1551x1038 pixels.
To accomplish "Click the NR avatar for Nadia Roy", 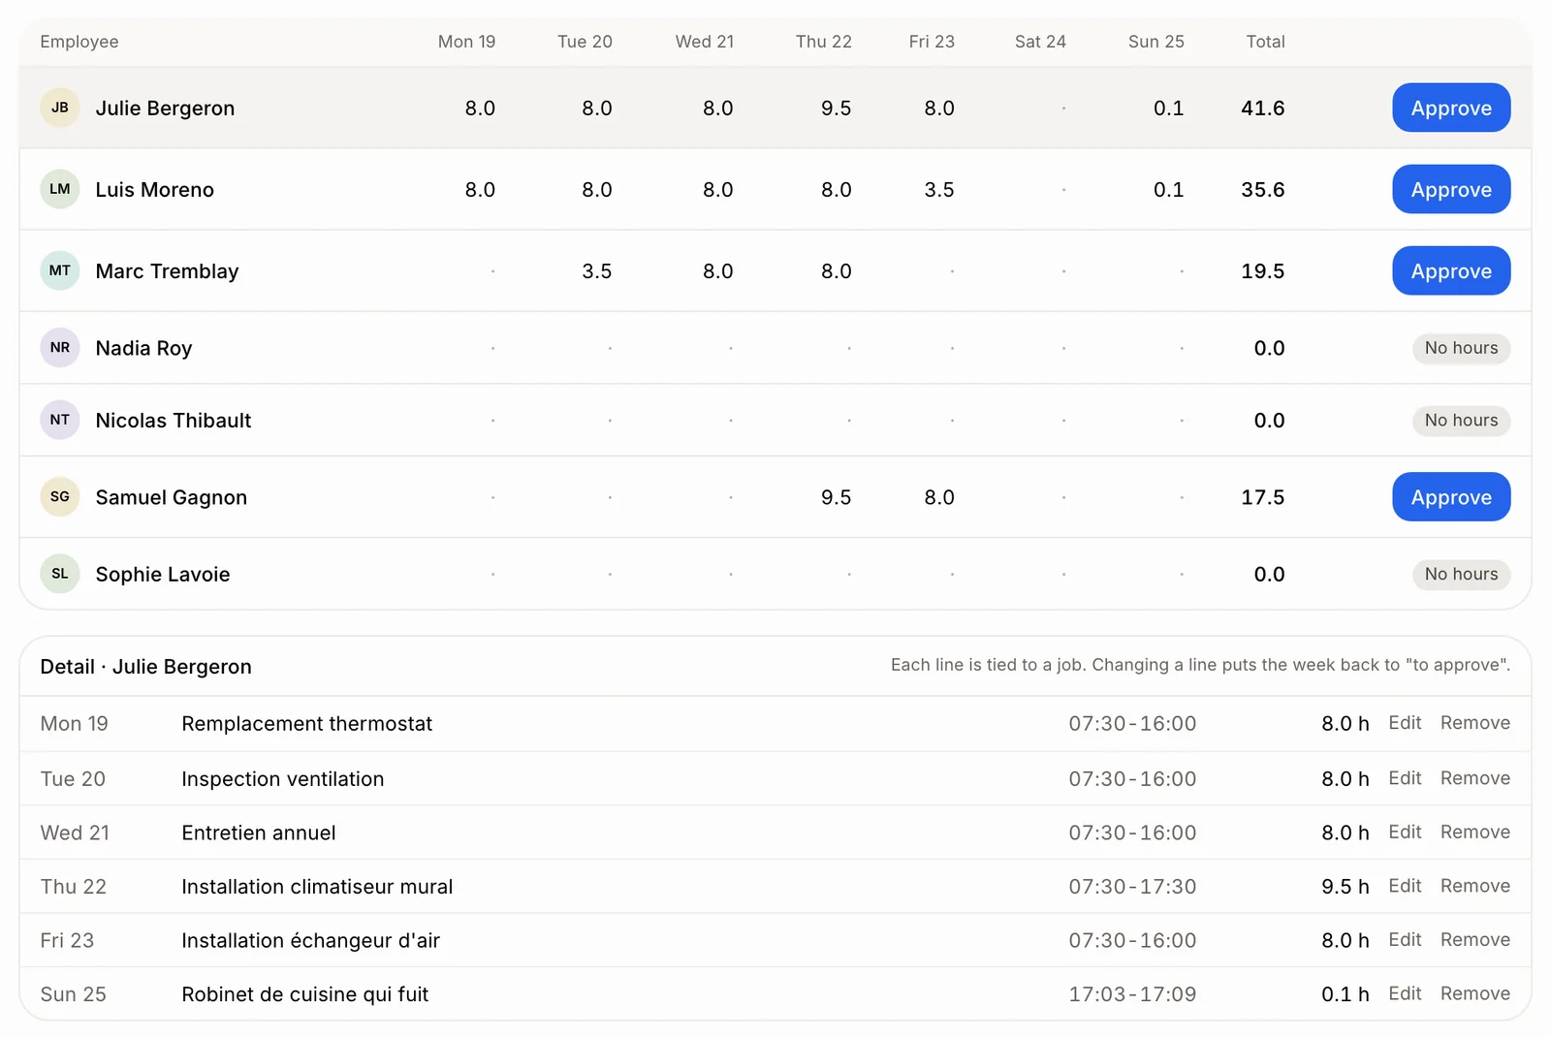I will click(x=60, y=347).
